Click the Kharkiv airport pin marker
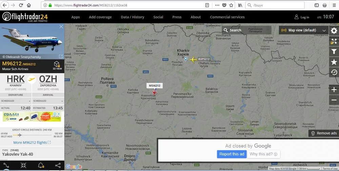The width and height of the screenshot is (339, 171). tap(185, 59)
